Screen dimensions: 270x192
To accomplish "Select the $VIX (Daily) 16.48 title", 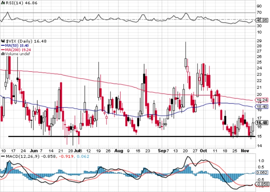I will click(26, 41).
